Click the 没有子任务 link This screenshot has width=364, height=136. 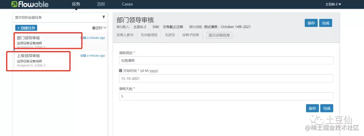[x=190, y=35]
